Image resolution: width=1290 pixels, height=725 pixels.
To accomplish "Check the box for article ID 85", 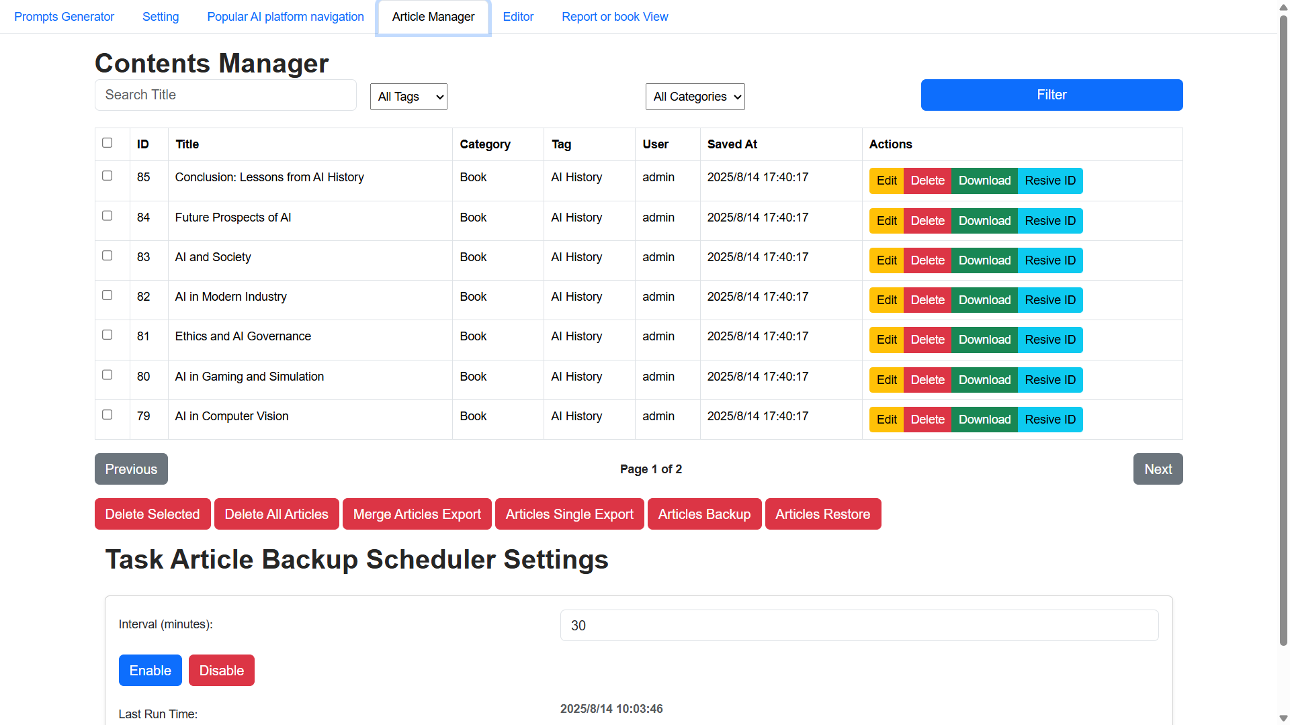I will pyautogui.click(x=107, y=176).
